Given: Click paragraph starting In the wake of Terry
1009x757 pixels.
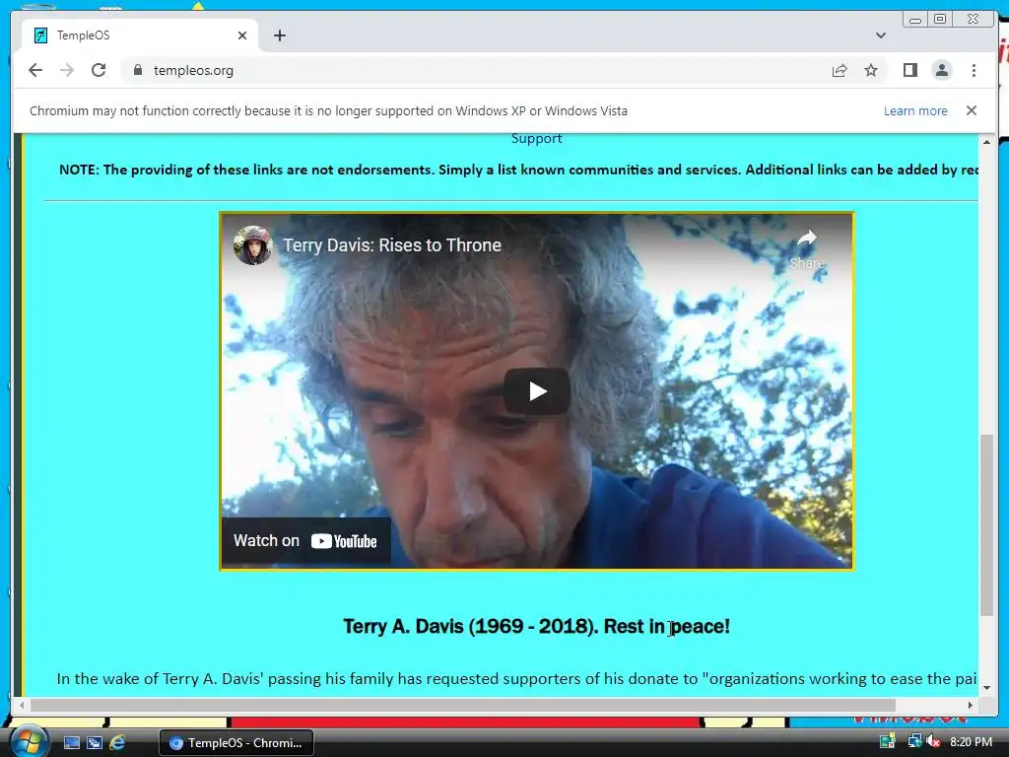Looking at the screenshot, I should pyautogui.click(x=516, y=678).
